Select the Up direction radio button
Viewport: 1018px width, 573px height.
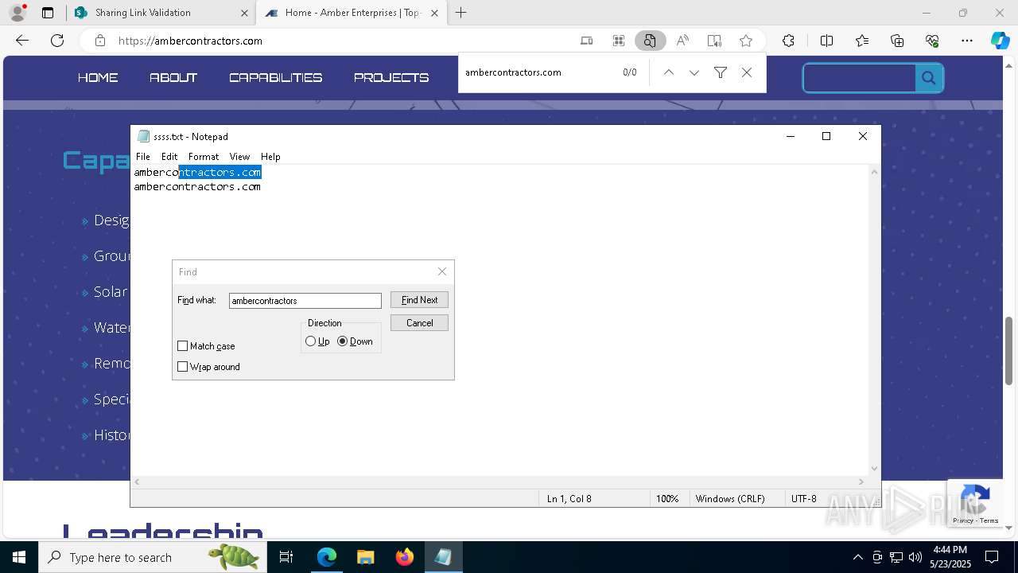(310, 341)
